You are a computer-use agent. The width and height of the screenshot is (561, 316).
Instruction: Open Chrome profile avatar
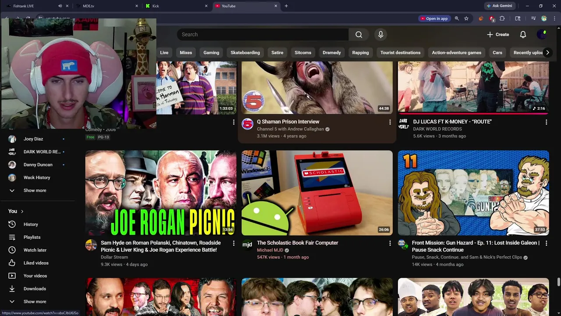point(544,18)
